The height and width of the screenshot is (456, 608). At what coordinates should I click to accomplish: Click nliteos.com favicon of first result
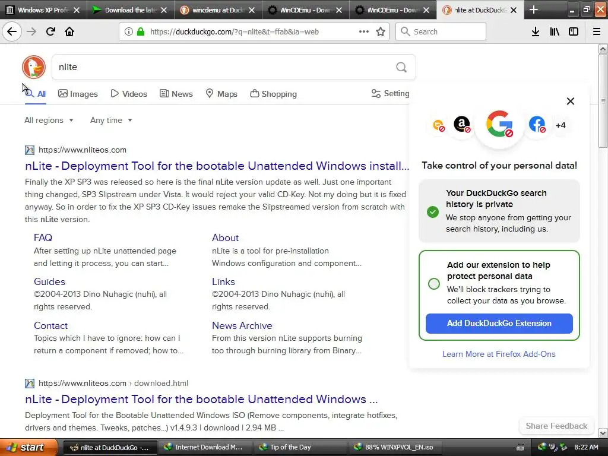pos(30,150)
